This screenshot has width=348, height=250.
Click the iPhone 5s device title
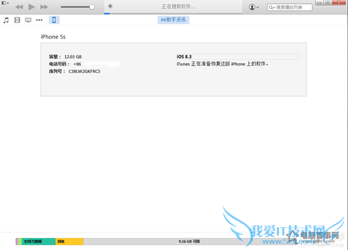pyautogui.click(x=53, y=37)
